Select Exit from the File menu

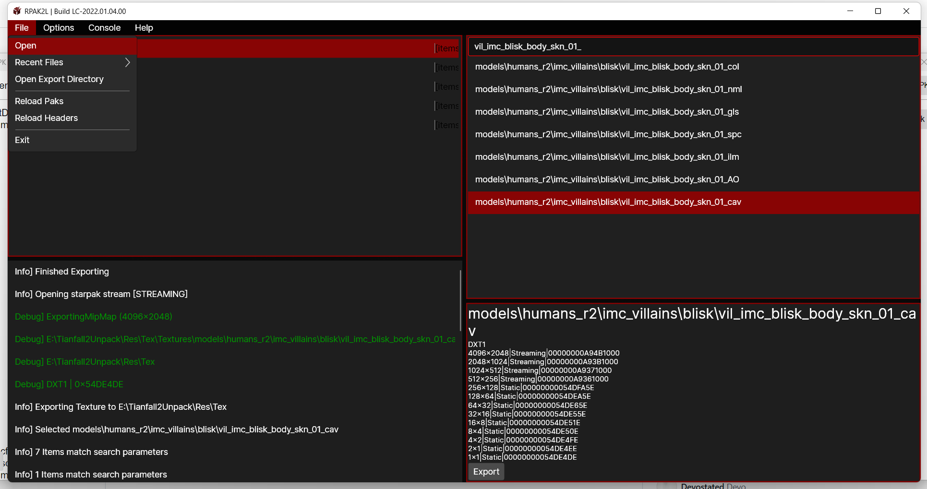[22, 140]
